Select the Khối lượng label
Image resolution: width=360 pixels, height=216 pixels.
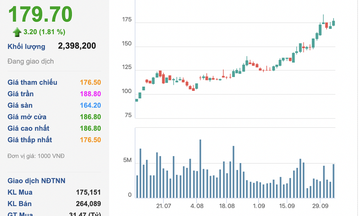pyautogui.click(x=26, y=47)
